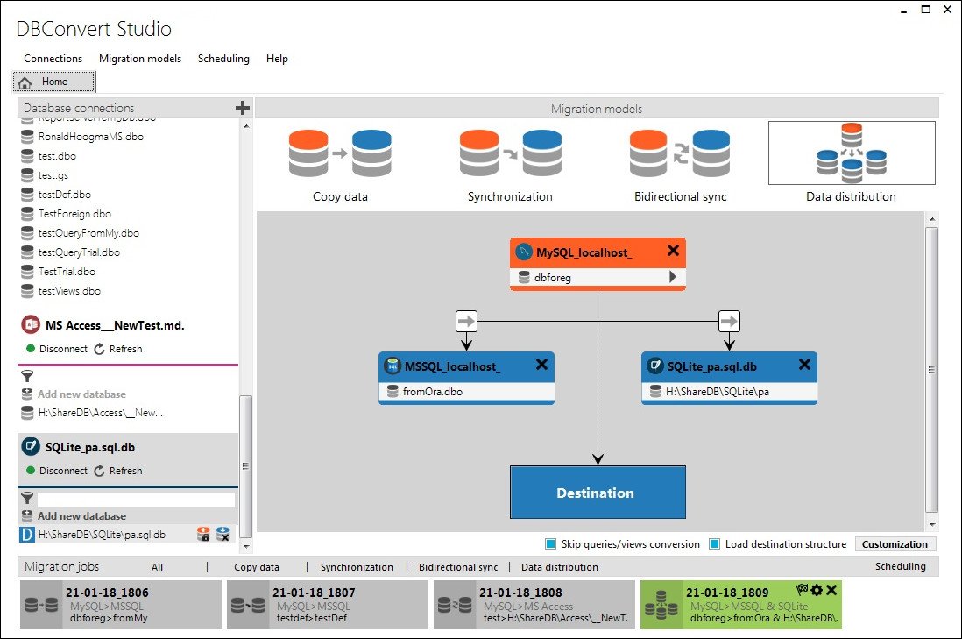Click the diagram canvas scroll down arrow
This screenshot has height=639, width=962.
932,525
